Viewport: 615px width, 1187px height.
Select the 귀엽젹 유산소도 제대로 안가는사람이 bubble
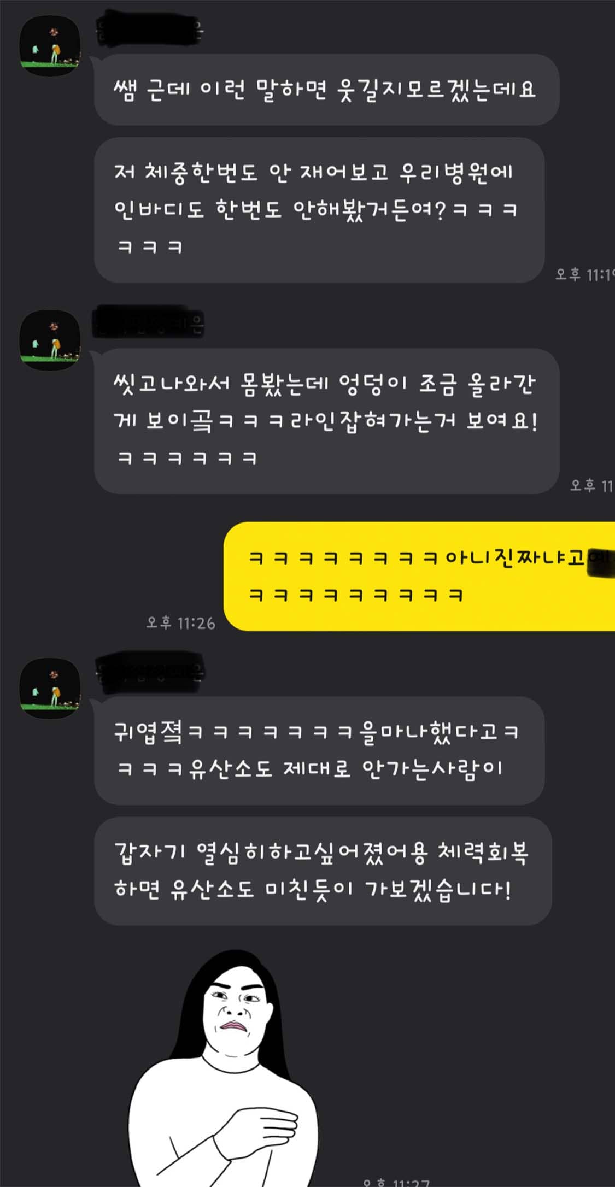(319, 750)
